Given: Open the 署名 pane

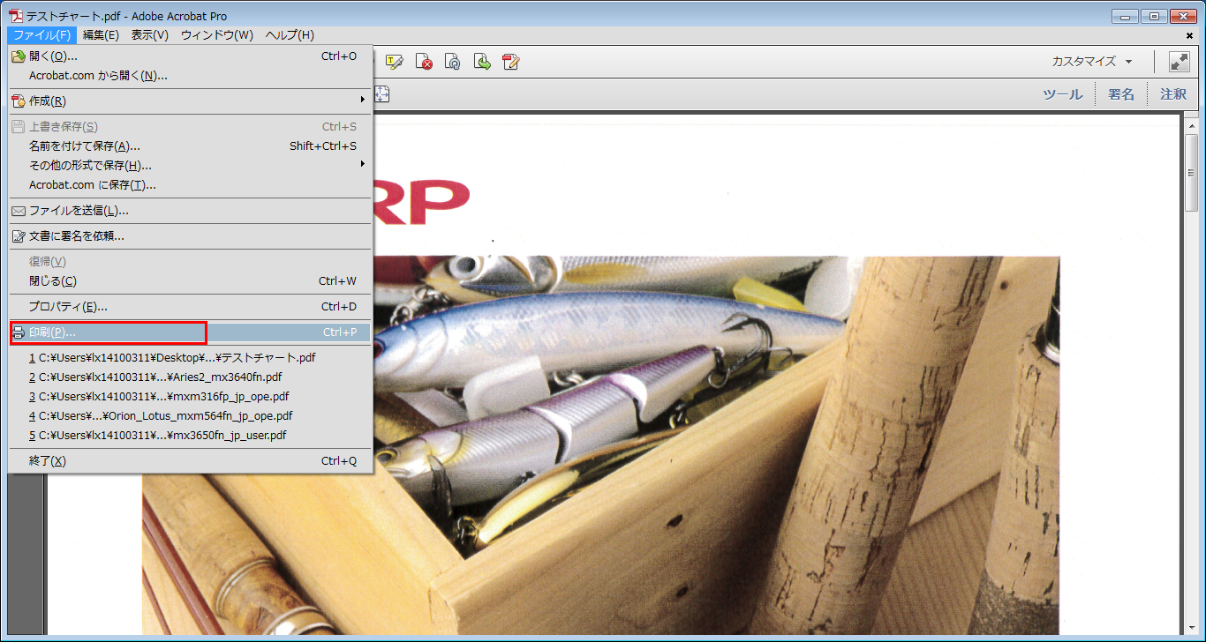Looking at the screenshot, I should click(x=1121, y=94).
